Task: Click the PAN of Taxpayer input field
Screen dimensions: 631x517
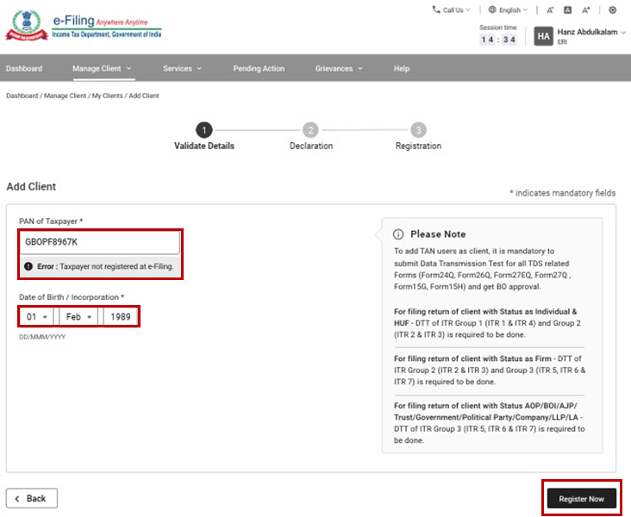Action: pyautogui.click(x=100, y=242)
